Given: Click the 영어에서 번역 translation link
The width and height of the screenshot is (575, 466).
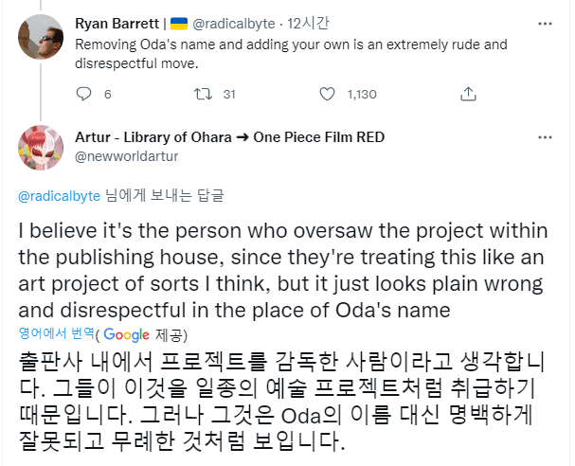Looking at the screenshot, I should 55,334.
